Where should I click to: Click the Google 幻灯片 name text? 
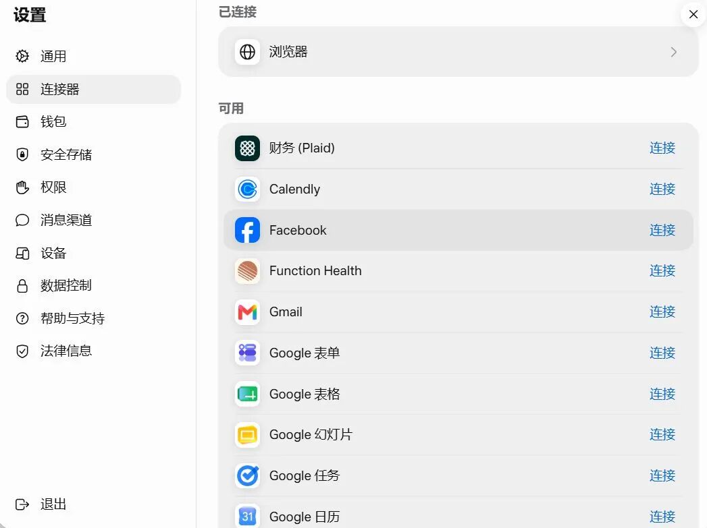pyautogui.click(x=311, y=434)
